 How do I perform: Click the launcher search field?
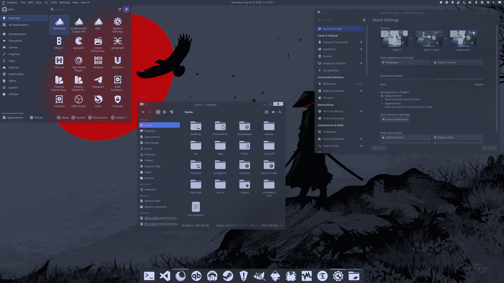(83, 9)
